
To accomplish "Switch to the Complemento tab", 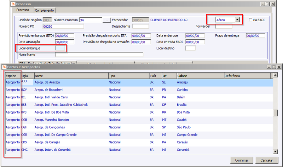I will pos(45,11).
